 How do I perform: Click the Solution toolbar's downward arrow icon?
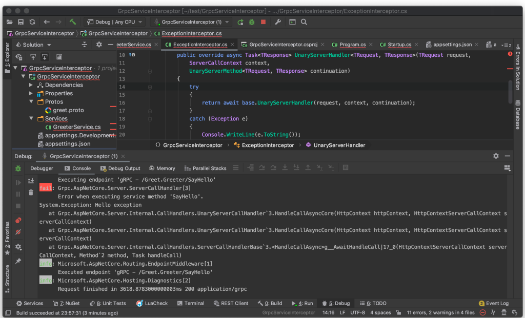click(45, 57)
